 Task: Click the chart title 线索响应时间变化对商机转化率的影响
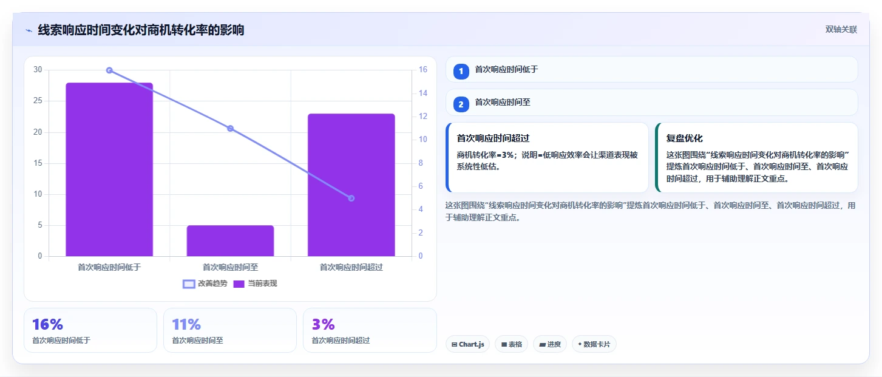pos(141,30)
